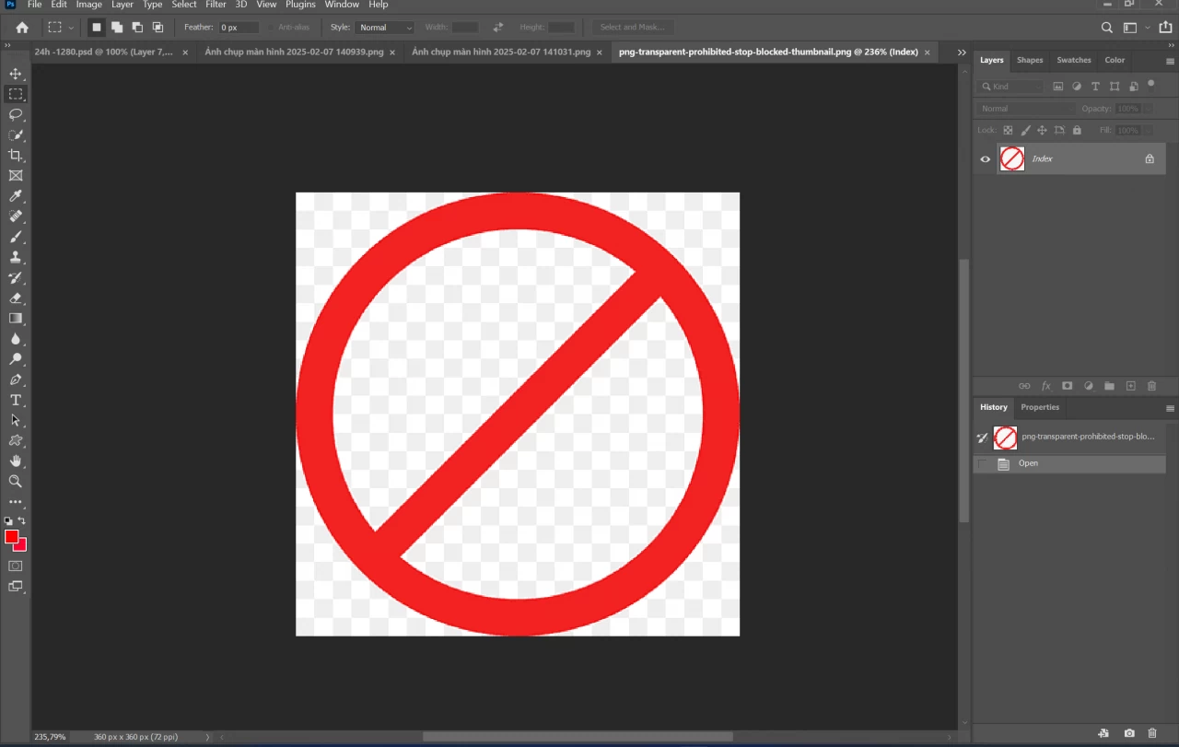
Task: Select the Horizontal Type tool
Action: pyautogui.click(x=16, y=400)
